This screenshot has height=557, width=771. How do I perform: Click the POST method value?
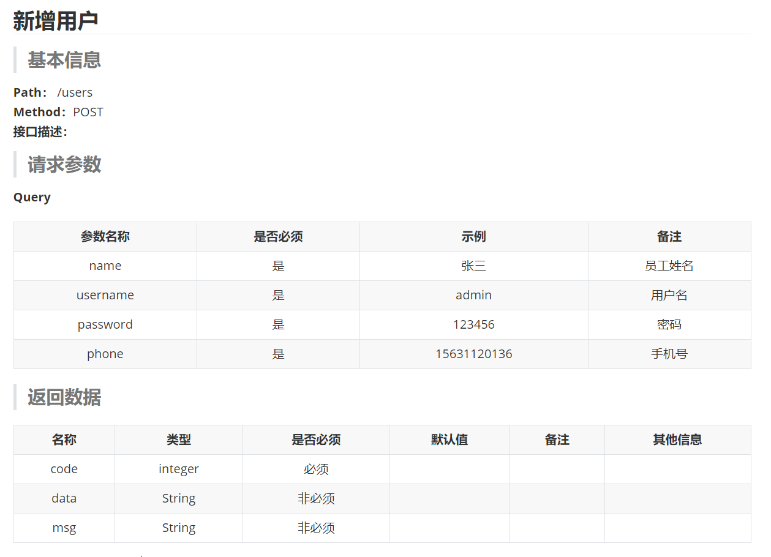pyautogui.click(x=88, y=112)
